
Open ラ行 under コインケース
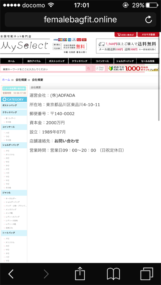coord(8,136)
